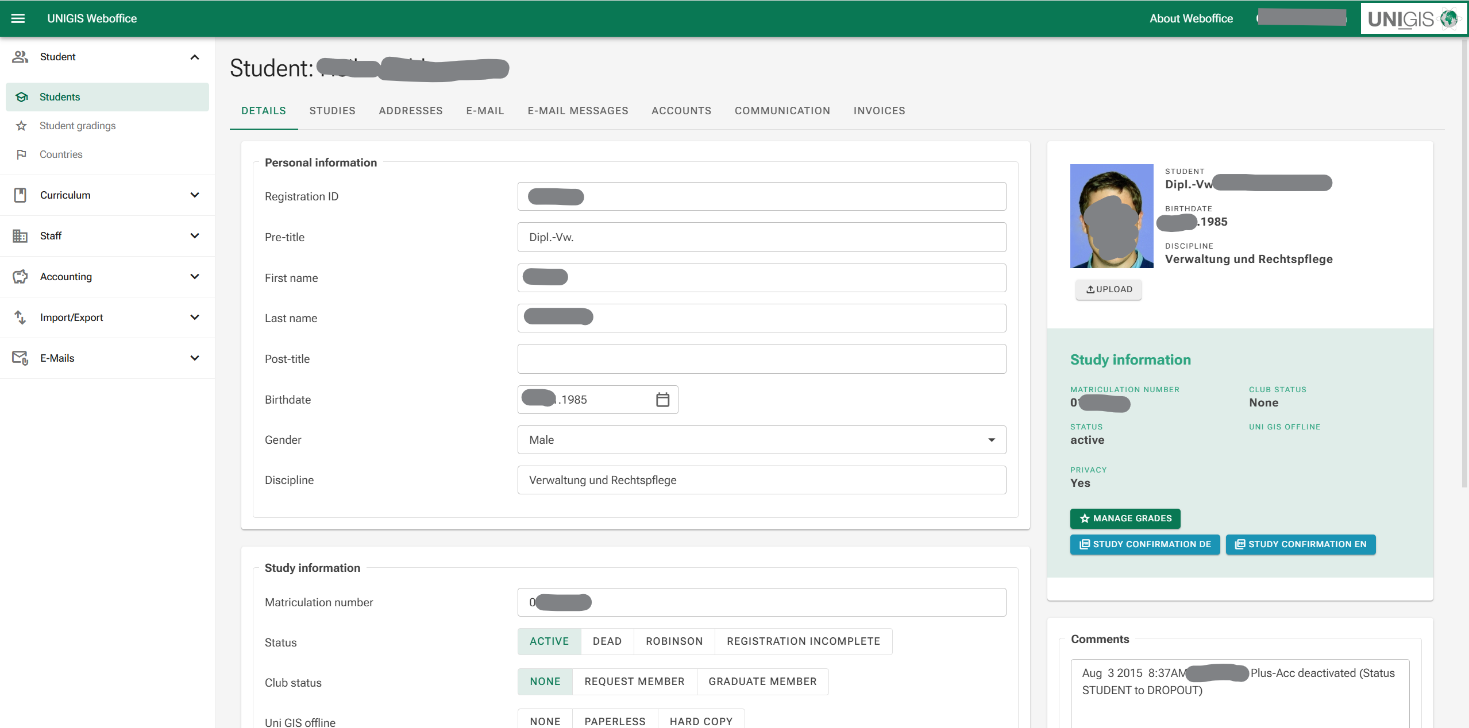The height and width of the screenshot is (728, 1469).
Task: Switch to the STUDIES tab
Action: [x=333, y=111]
